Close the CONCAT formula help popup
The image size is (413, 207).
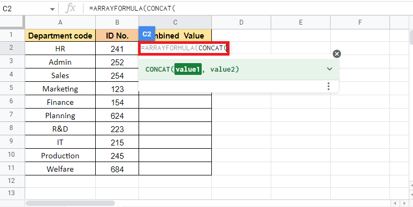point(336,54)
